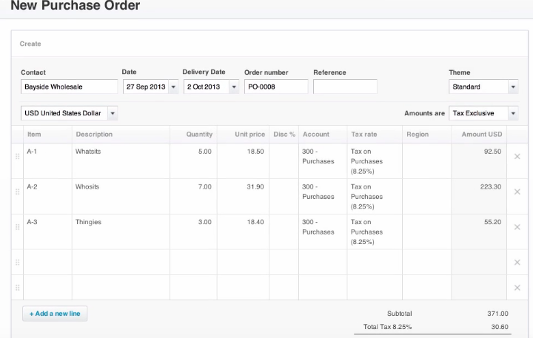Open the Delivery Date calendar dropdown
This screenshot has width=533, height=338.
[234, 87]
